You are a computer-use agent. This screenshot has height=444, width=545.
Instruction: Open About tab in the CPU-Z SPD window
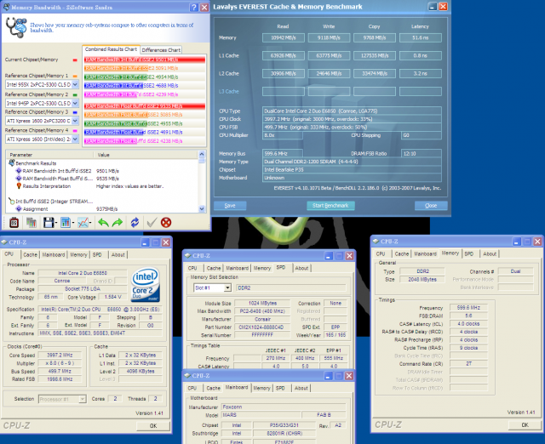(301, 268)
